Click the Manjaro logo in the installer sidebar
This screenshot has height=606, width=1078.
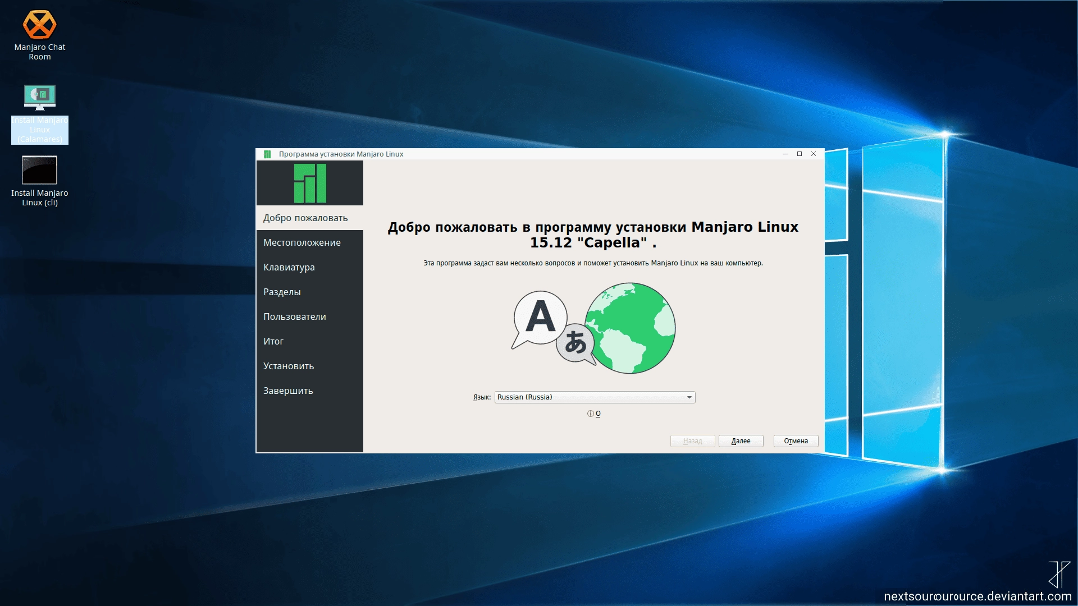pyautogui.click(x=310, y=183)
